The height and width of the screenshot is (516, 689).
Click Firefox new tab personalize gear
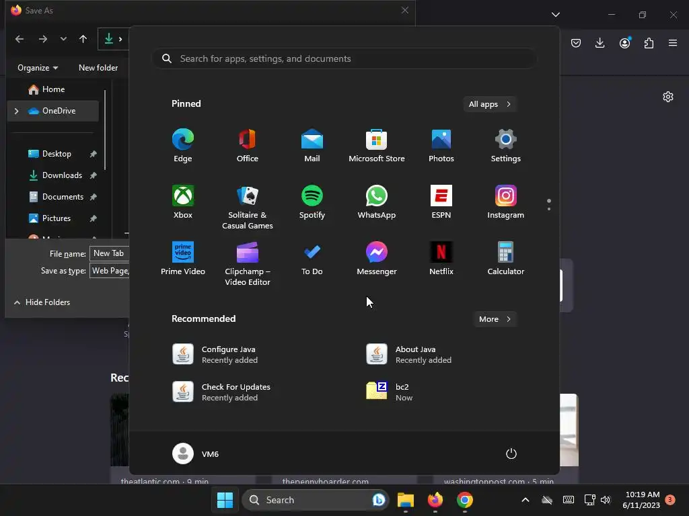668,97
